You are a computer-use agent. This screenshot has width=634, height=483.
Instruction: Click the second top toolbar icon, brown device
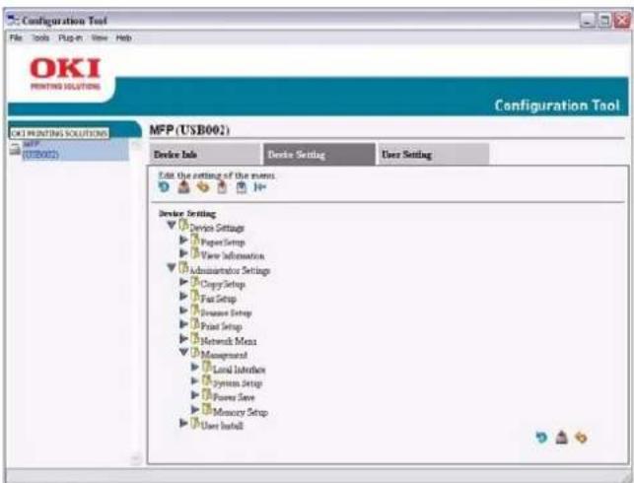183,187
